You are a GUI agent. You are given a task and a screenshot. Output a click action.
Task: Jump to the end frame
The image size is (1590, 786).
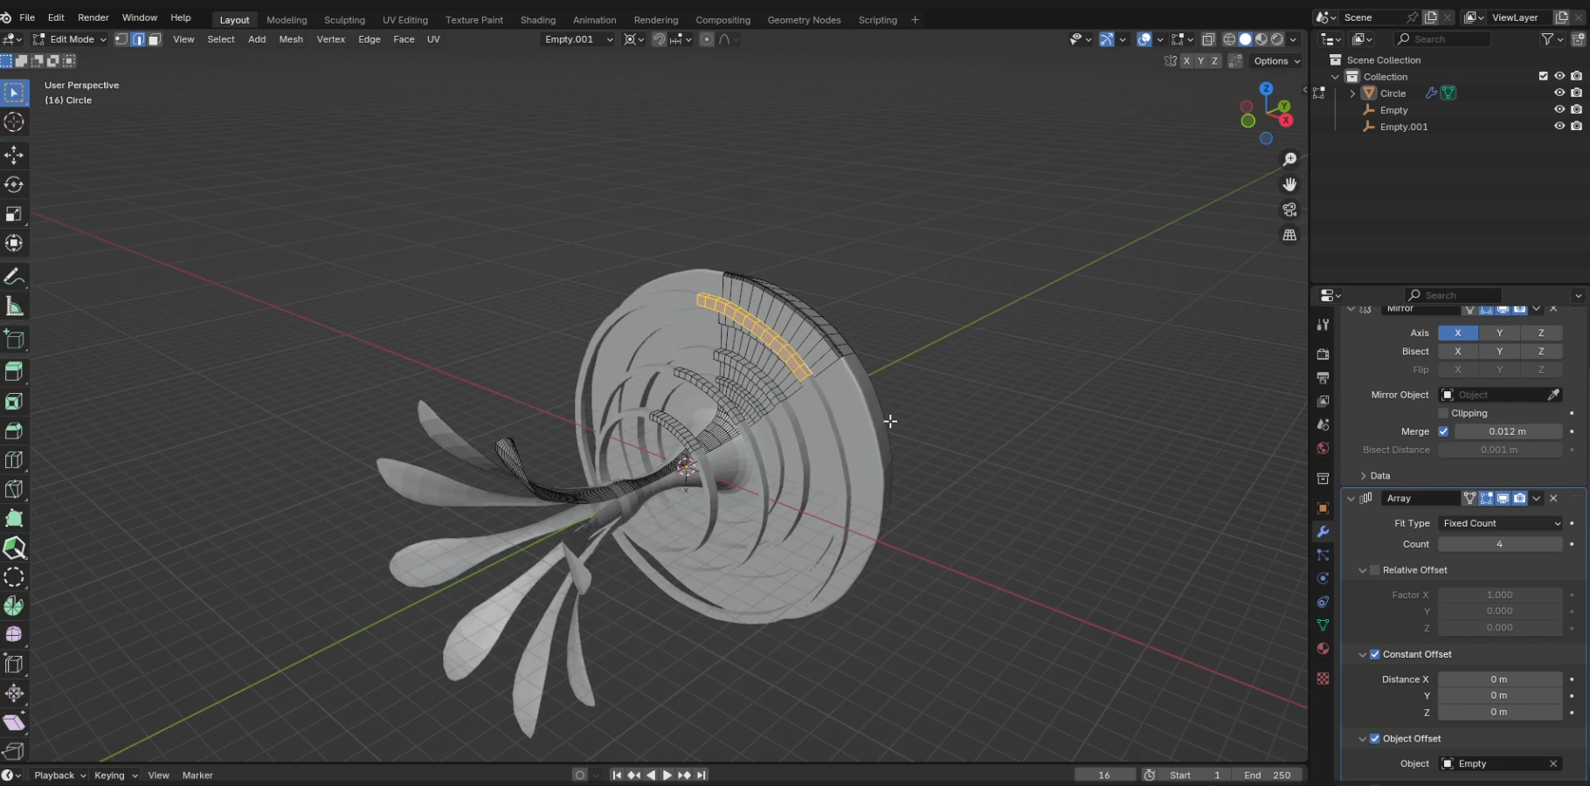click(701, 776)
